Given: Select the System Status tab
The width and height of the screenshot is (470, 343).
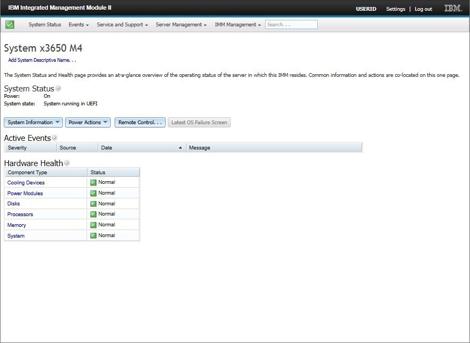Looking at the screenshot, I should tap(45, 25).
